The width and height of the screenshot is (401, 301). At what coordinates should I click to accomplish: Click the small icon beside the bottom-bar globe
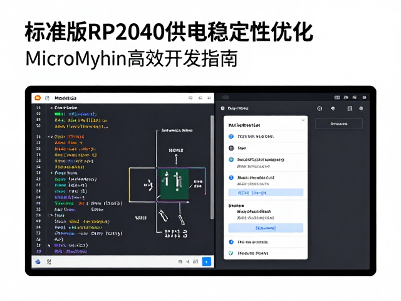pyautogui.click(x=49, y=261)
